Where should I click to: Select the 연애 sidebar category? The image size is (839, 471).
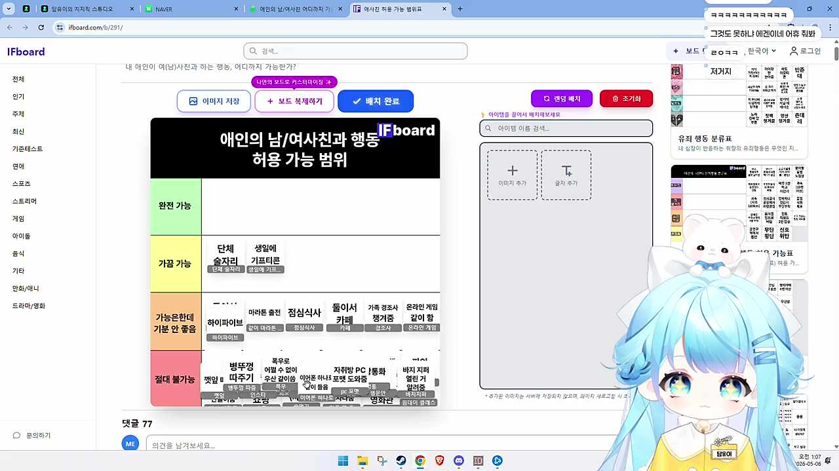(18, 166)
